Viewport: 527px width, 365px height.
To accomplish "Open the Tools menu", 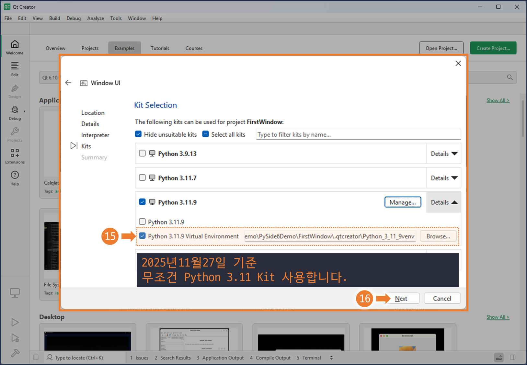I will pos(116,18).
